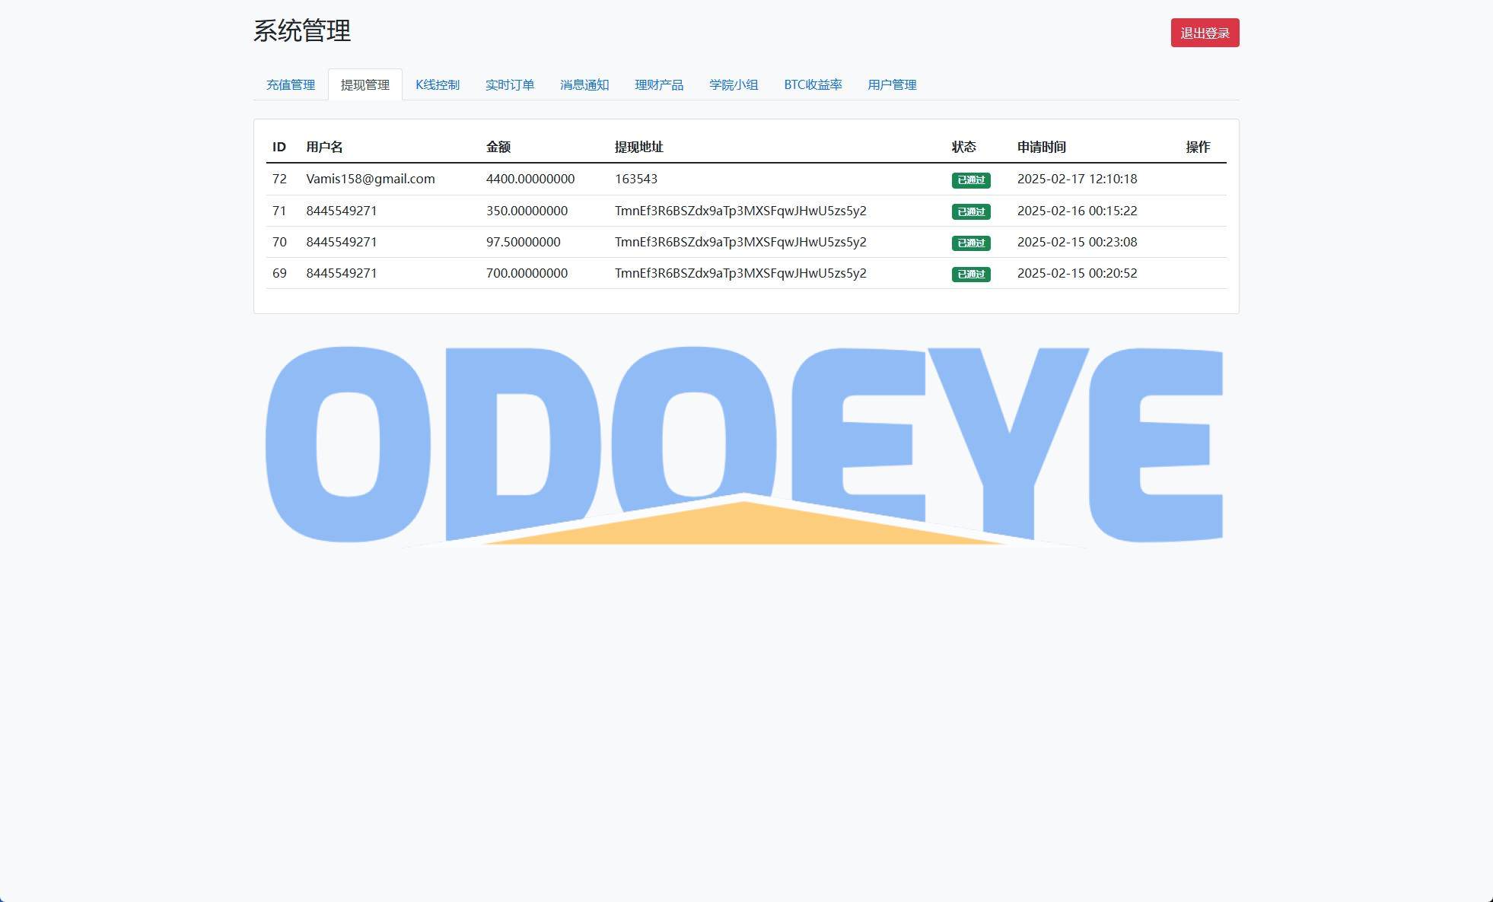Viewport: 1493px width, 902px height.
Task: Switch to the 充值管理 tab
Action: [x=290, y=84]
